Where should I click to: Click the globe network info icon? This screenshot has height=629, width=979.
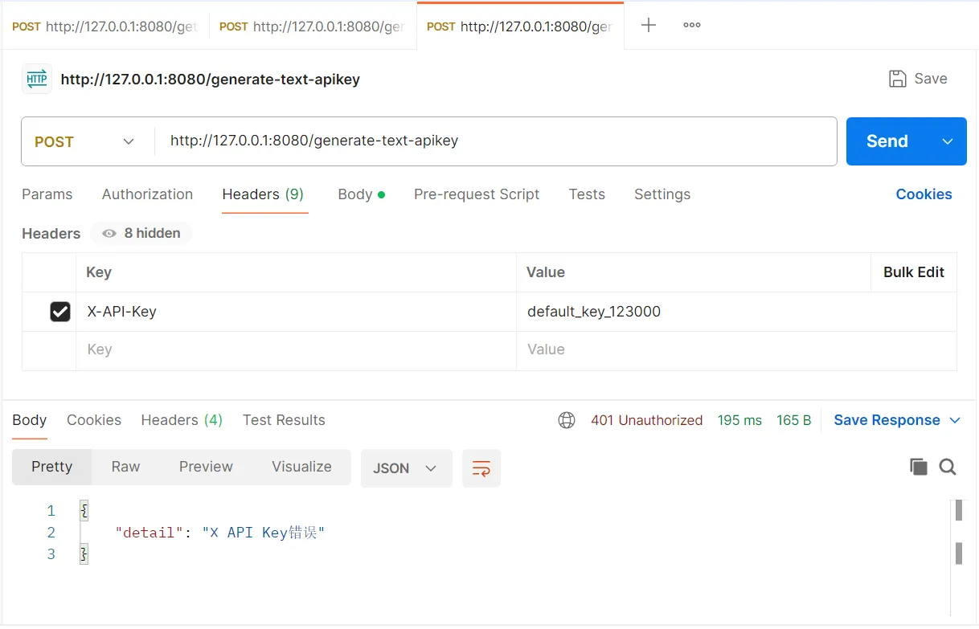(567, 420)
